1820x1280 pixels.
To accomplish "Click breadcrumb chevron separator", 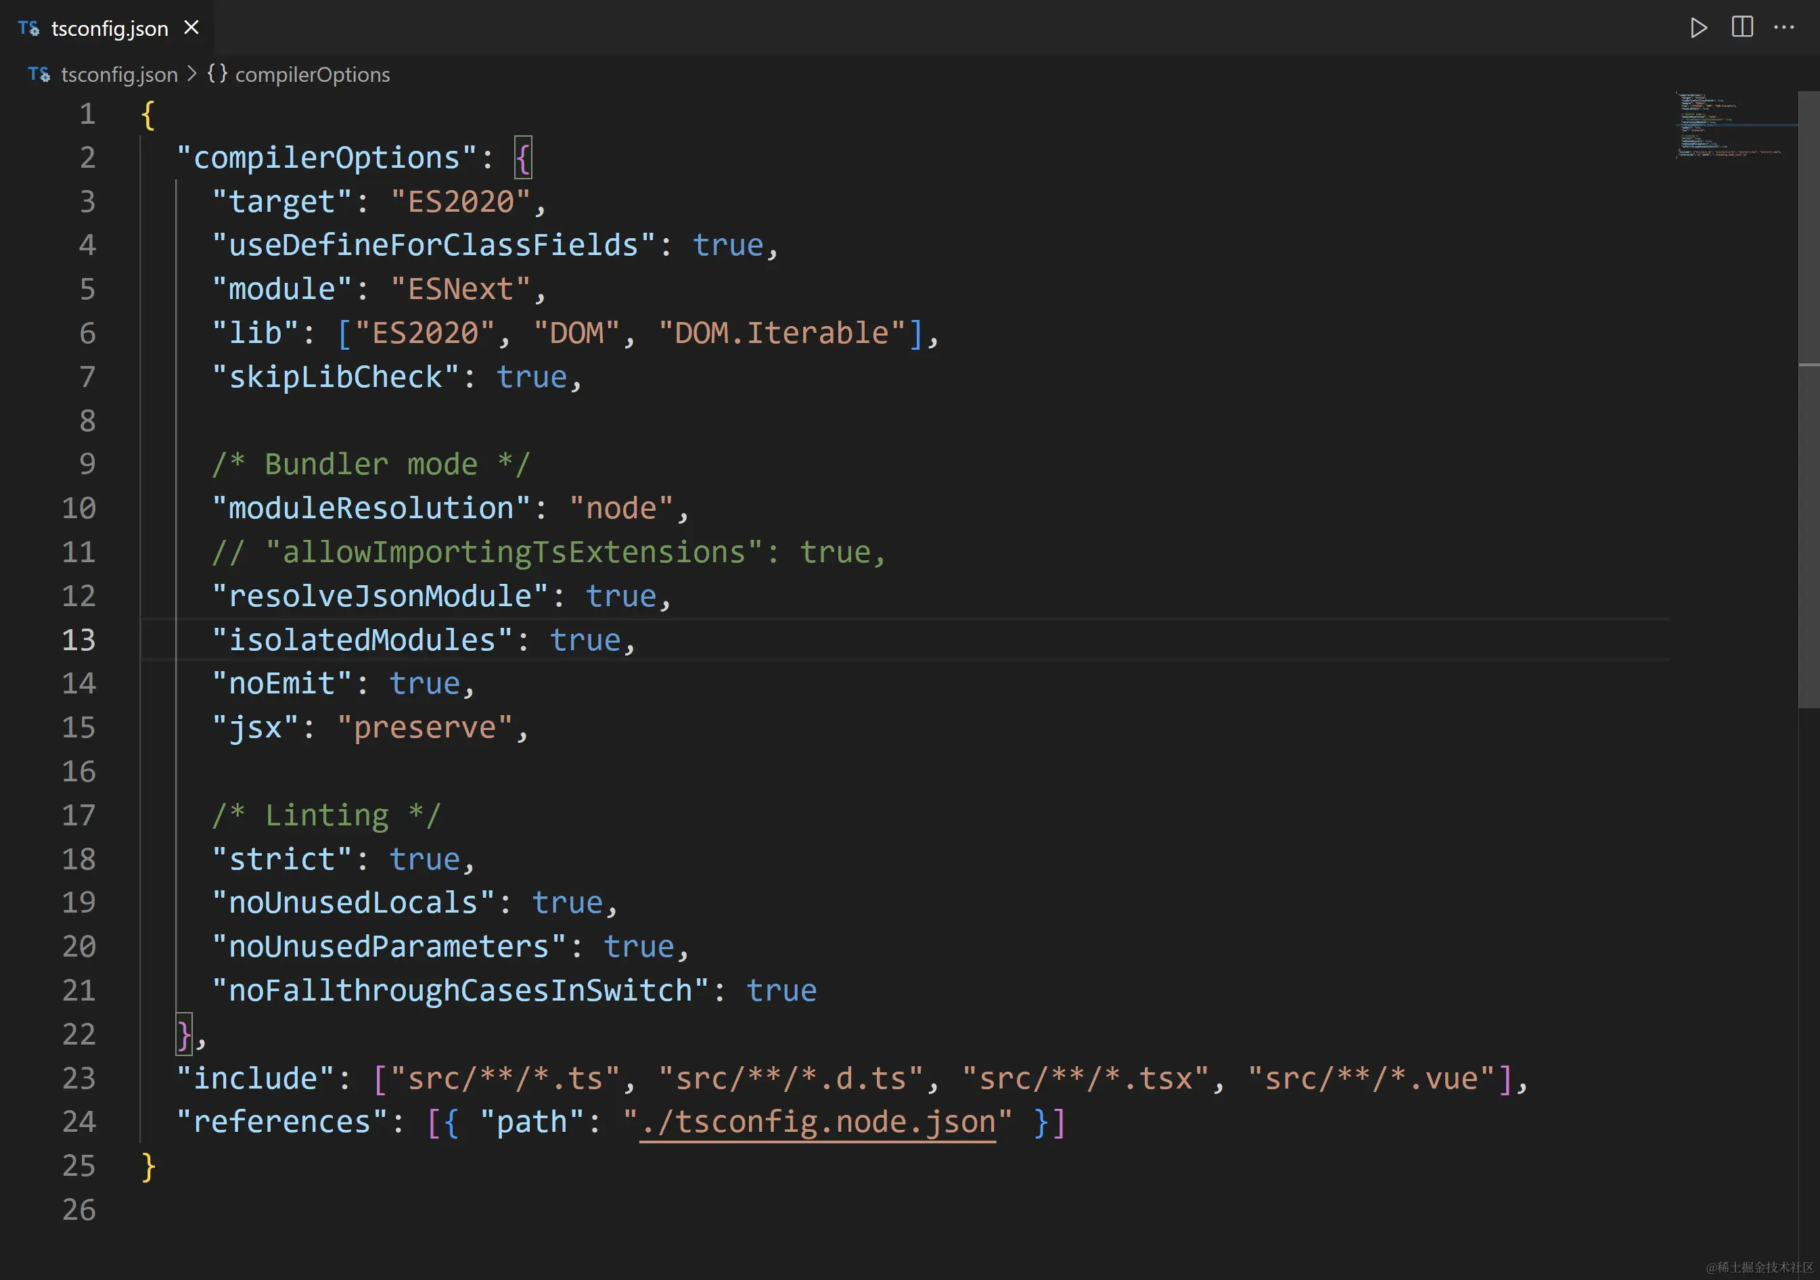I will click(x=192, y=74).
